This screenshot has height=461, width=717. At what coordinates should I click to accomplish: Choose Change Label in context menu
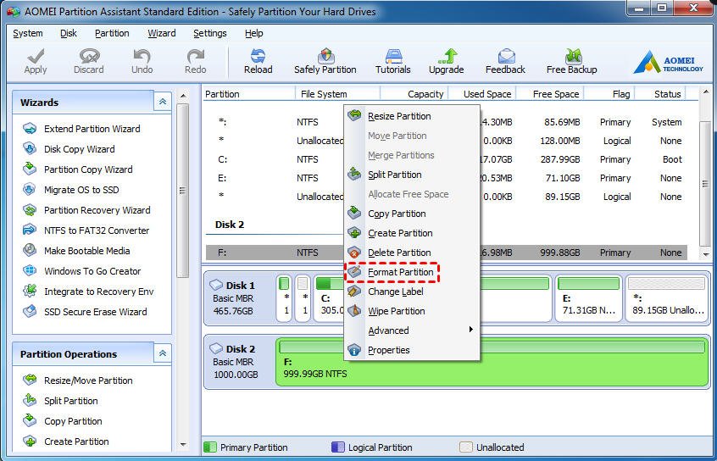(412, 292)
